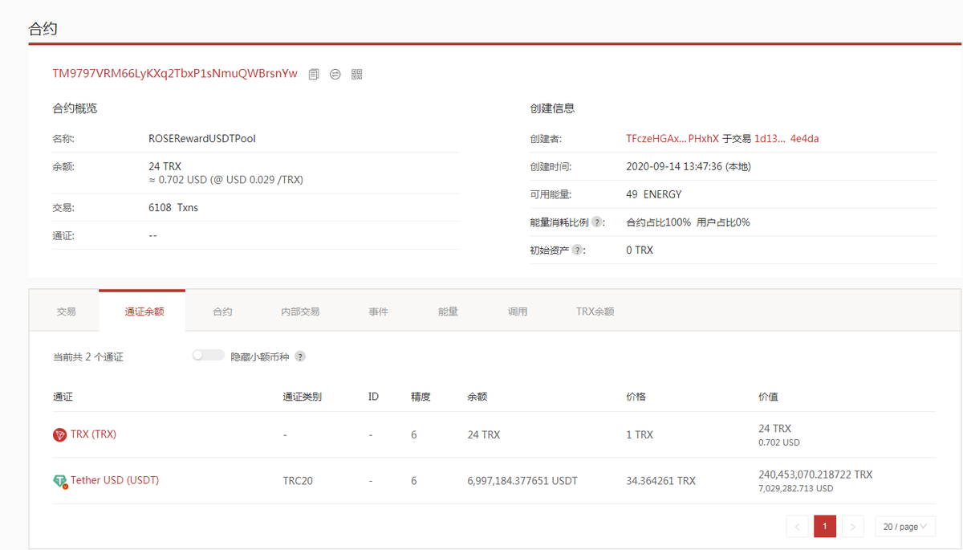Click the USDT price 34.364261 TRX
963x550 pixels.
pyautogui.click(x=660, y=481)
